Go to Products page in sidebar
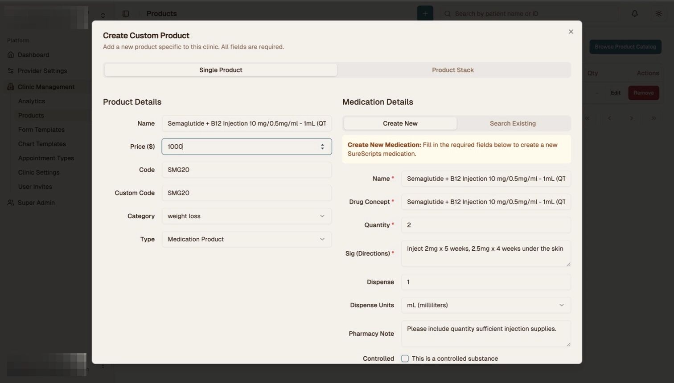This screenshot has height=383, width=674. (31, 115)
